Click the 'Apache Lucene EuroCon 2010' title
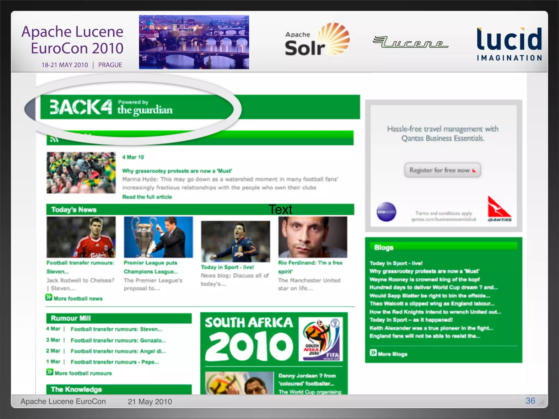The height and width of the screenshot is (419, 559). (73, 40)
